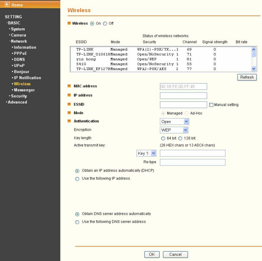This screenshot has width=262, height=261.
Task: Choose 128 bit key length
Action: coord(180,138)
